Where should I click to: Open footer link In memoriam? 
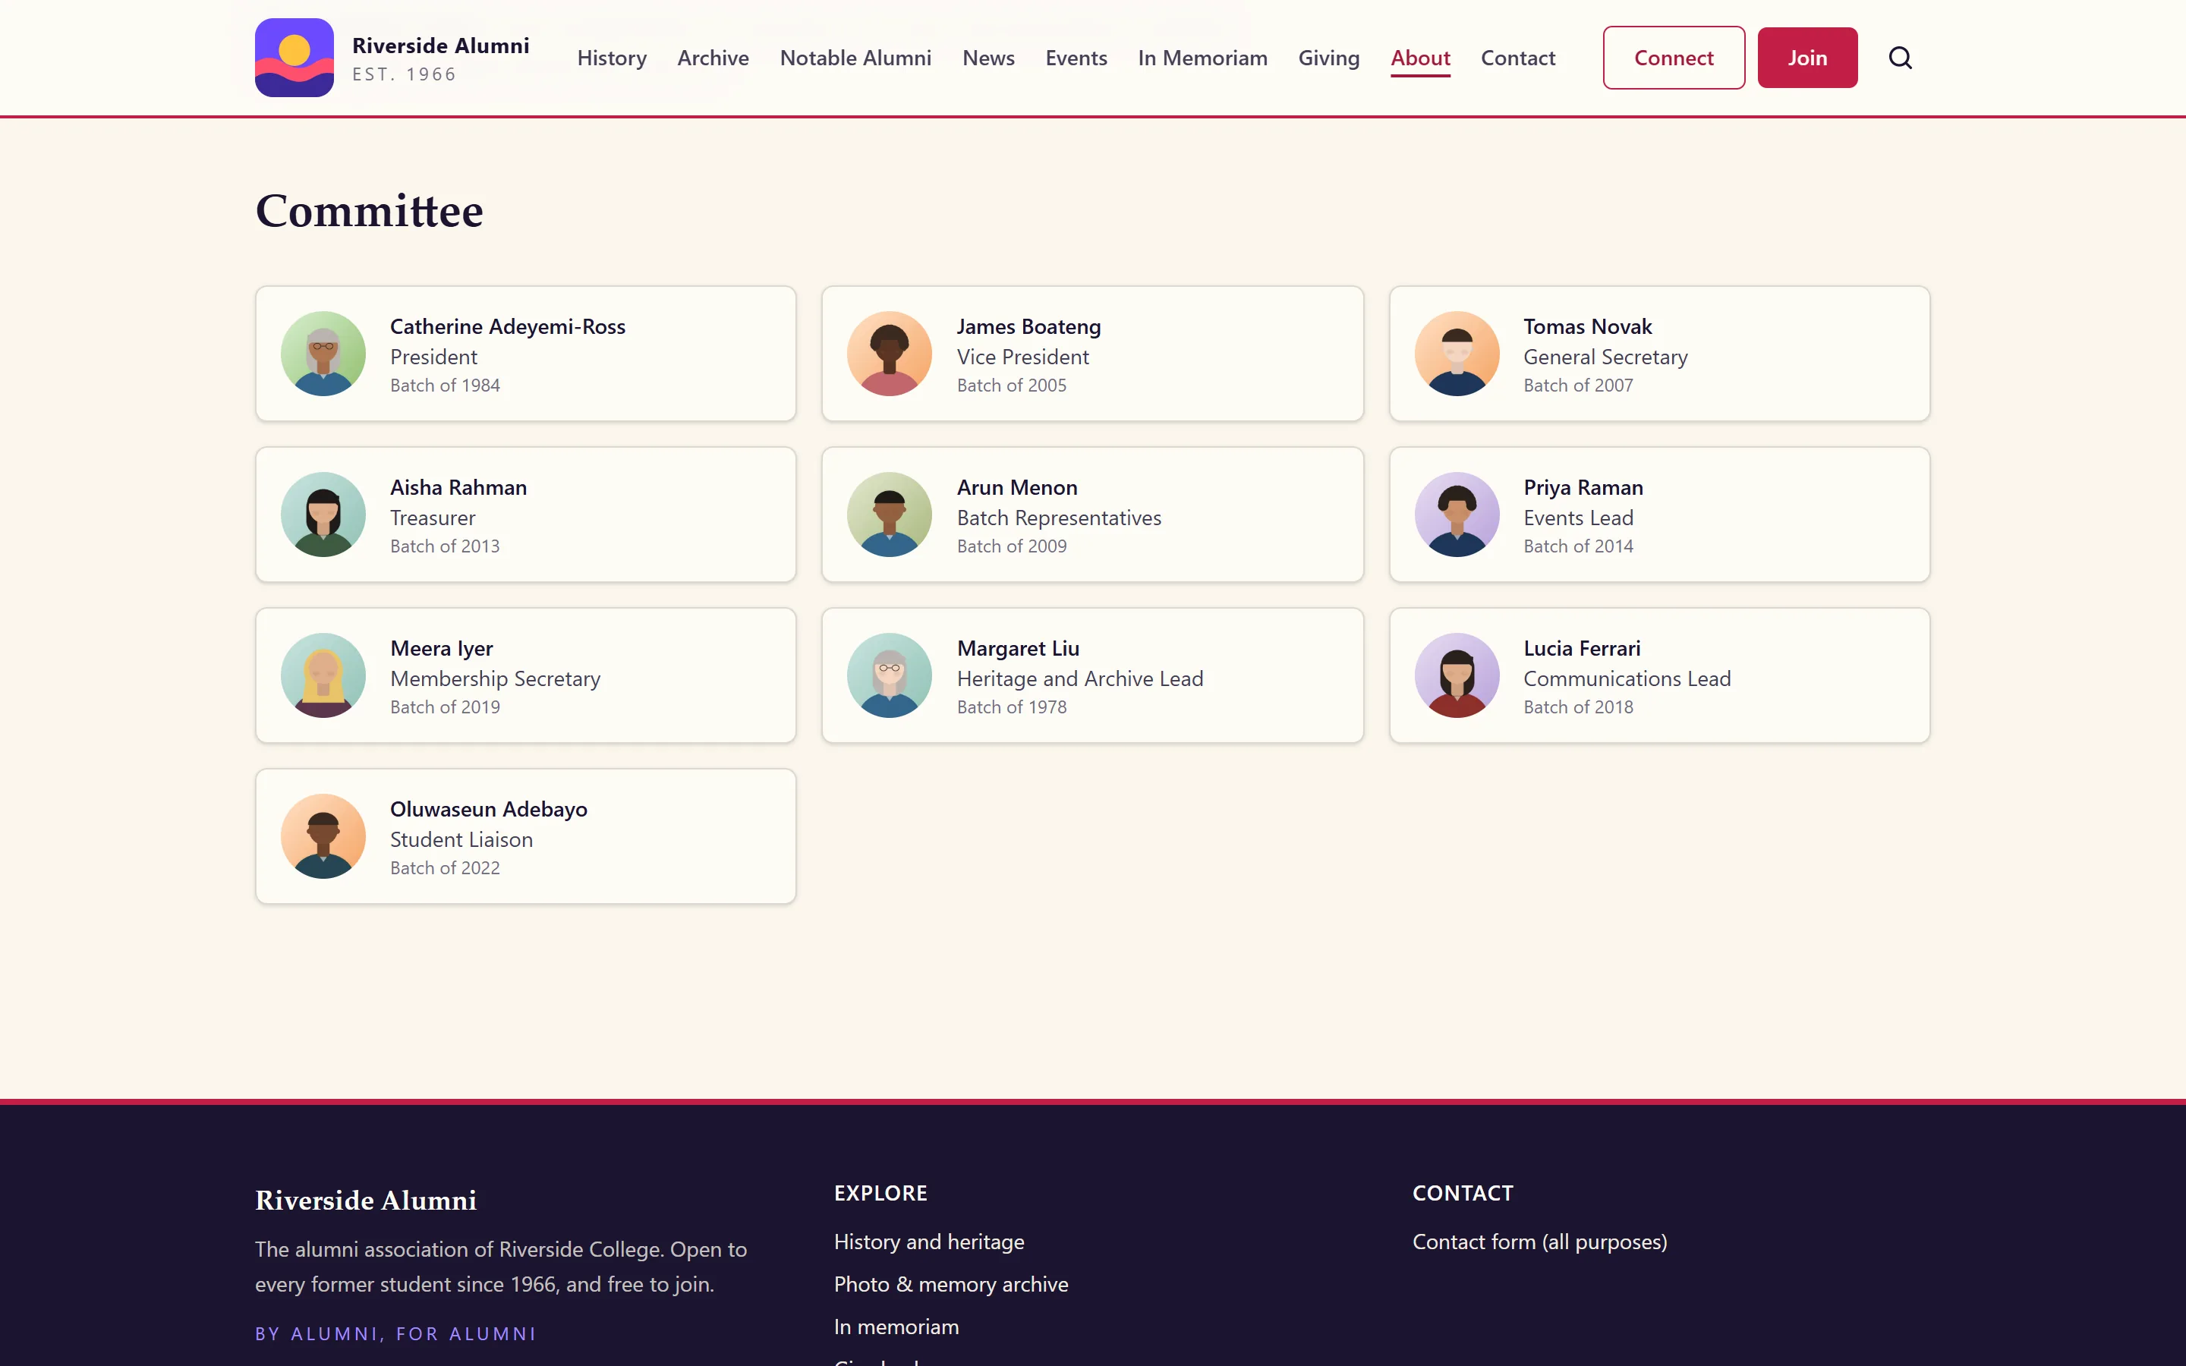[x=896, y=1327]
